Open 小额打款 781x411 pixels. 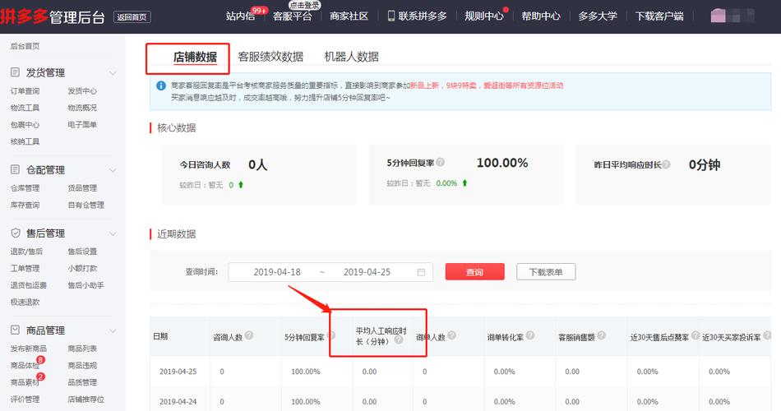click(x=82, y=268)
